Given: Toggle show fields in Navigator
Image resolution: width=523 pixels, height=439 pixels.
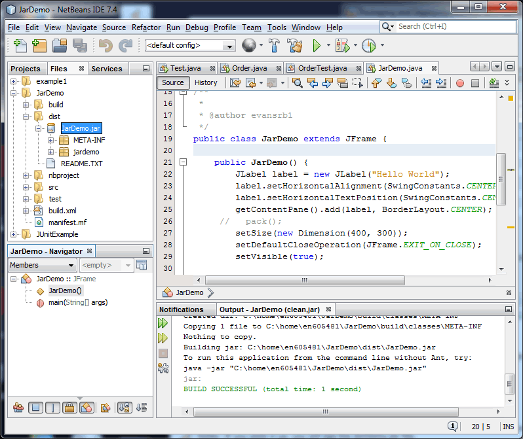Looking at the screenshot, I should pos(35,408).
